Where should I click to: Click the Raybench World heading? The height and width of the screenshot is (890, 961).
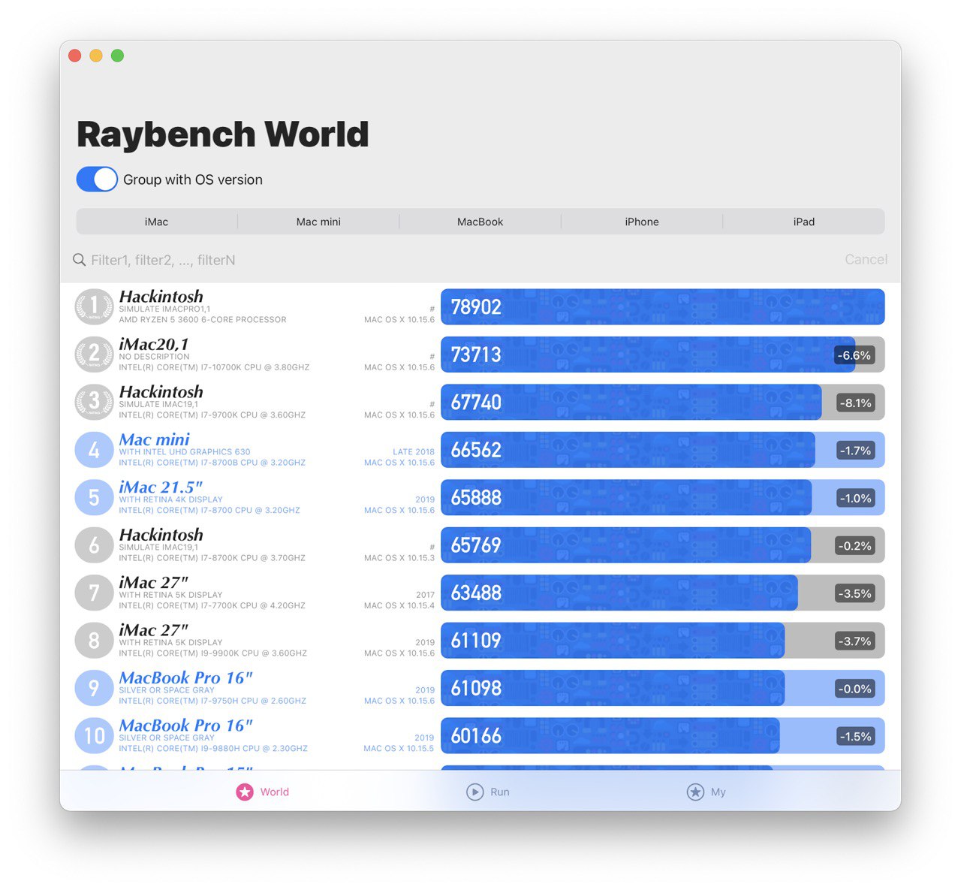pyautogui.click(x=223, y=135)
